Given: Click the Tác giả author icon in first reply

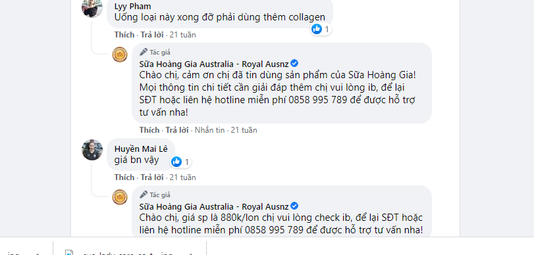Looking at the screenshot, I should pos(144,52).
